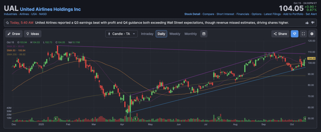Viewport: 321px width, 132px height.
Task: Select the Weekly timeframe
Action: [175, 34]
